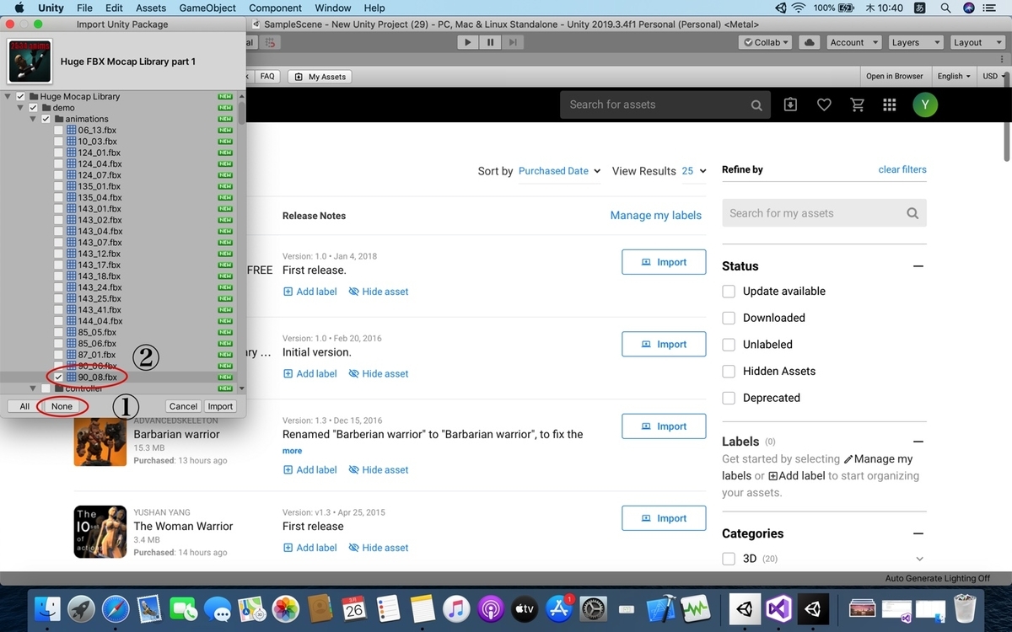Collapse the animations folder triangle
Viewport: 1012px width, 632px height.
(x=34, y=119)
